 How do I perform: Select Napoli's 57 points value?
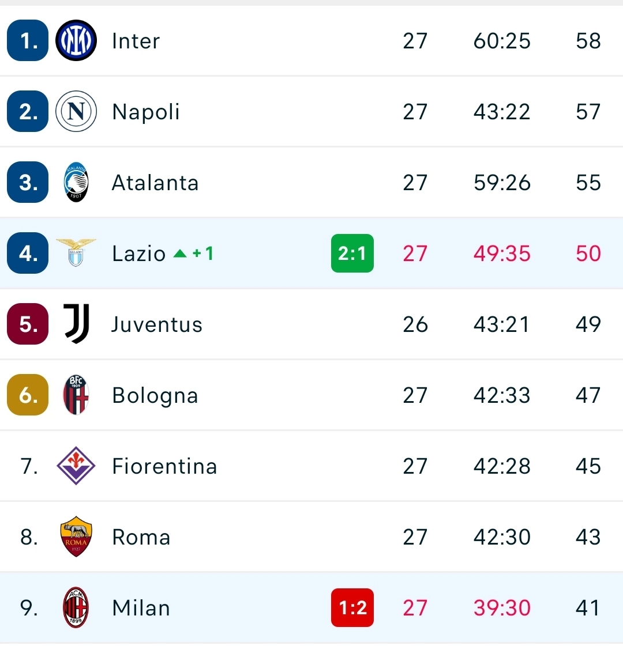pyautogui.click(x=588, y=112)
